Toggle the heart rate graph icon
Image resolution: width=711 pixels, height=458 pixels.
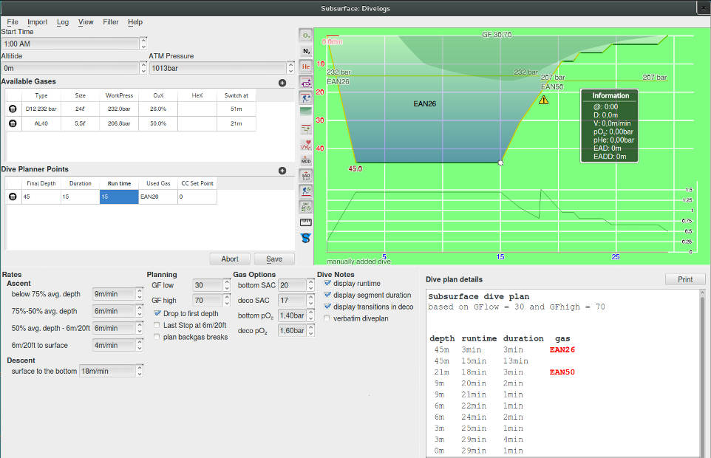[x=306, y=145]
